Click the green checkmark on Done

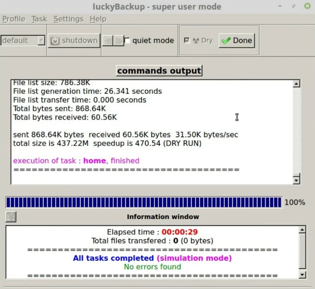tap(226, 41)
